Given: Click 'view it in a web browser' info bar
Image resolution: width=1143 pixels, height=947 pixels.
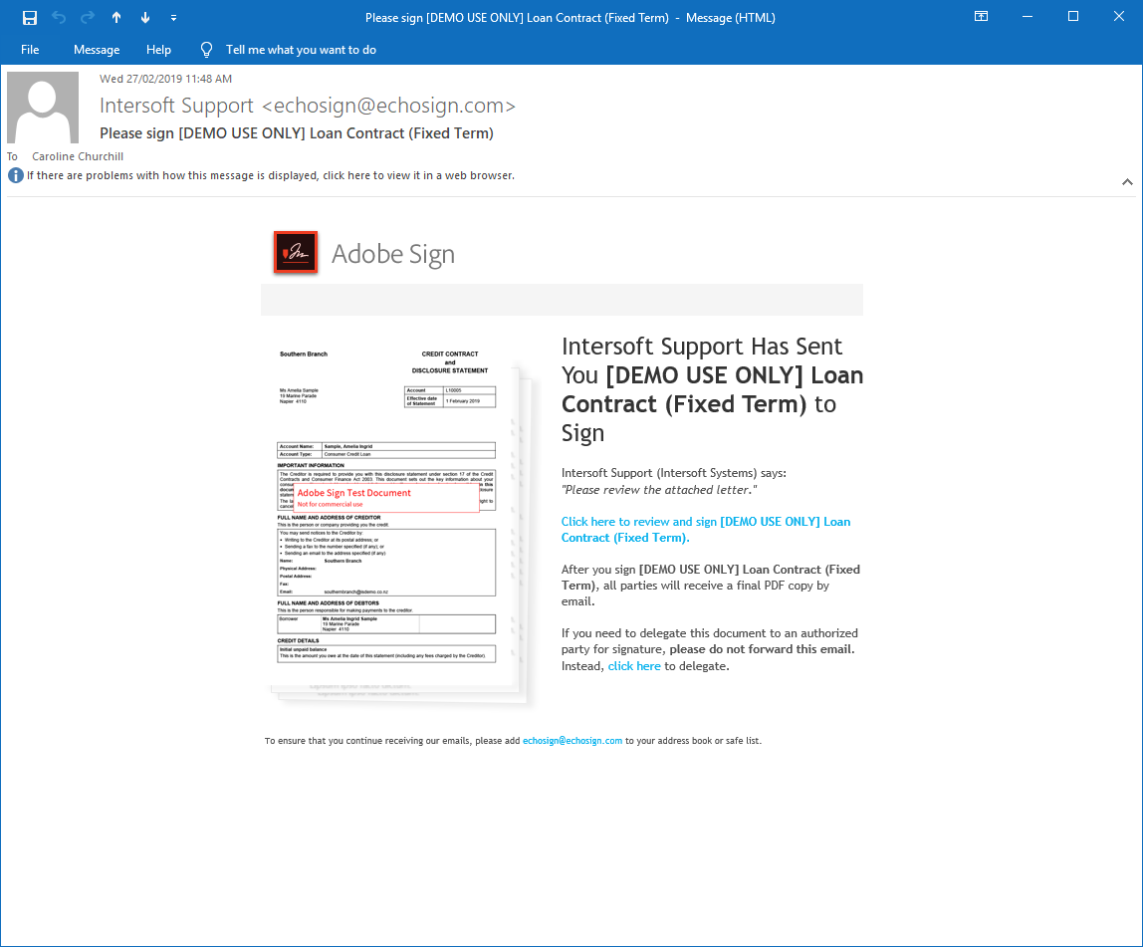Looking at the screenshot, I should tap(271, 175).
